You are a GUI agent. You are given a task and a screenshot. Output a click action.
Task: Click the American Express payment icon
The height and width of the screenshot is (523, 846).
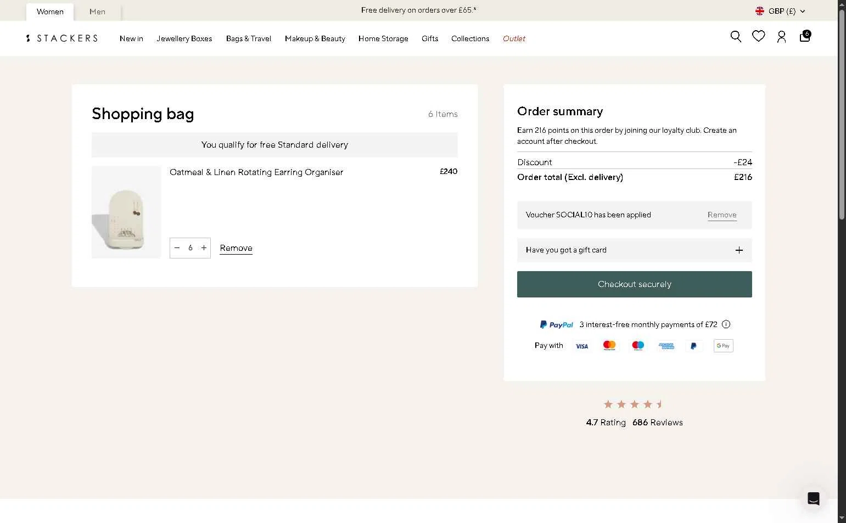pyautogui.click(x=666, y=346)
